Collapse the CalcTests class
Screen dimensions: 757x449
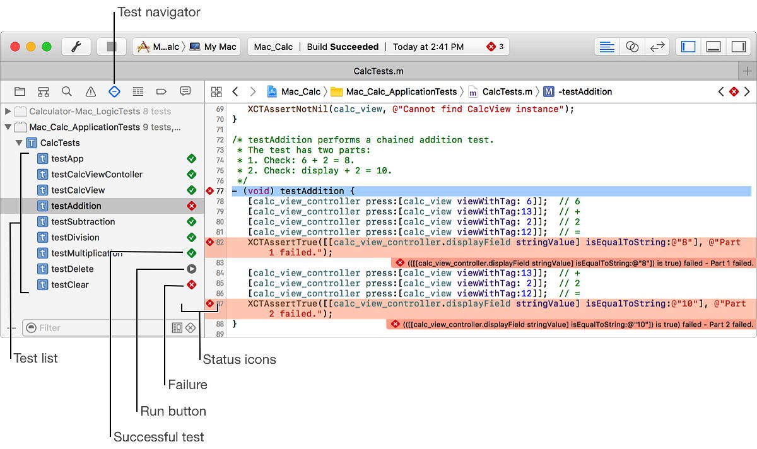coord(19,143)
